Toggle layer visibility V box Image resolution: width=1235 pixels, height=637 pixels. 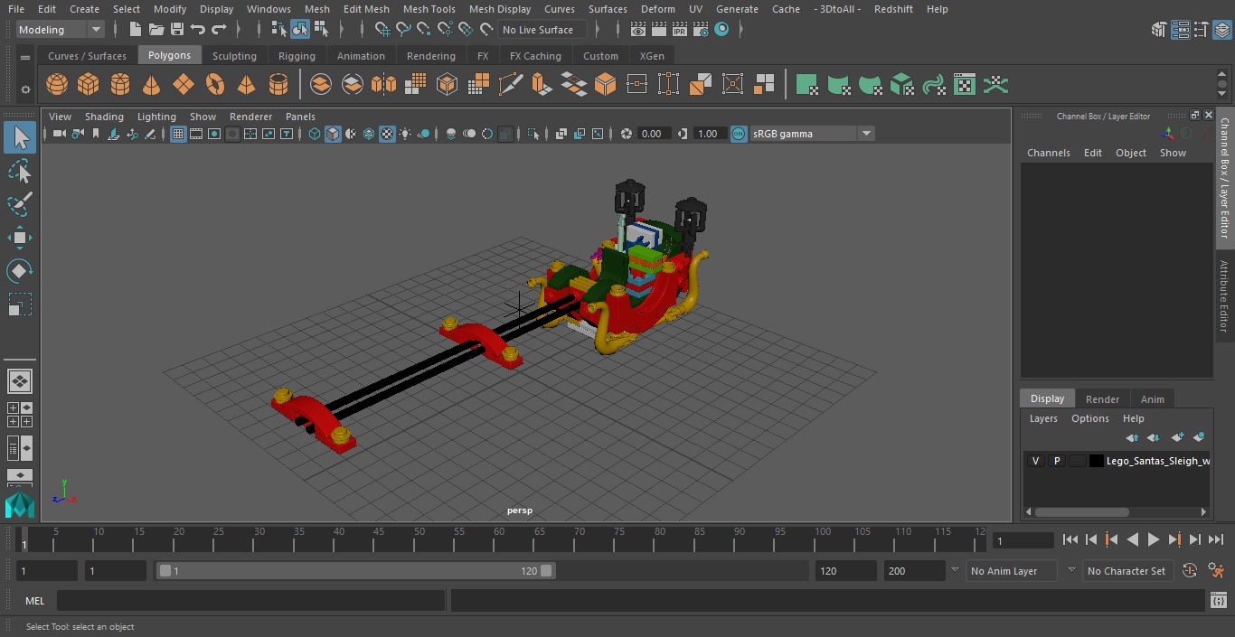click(1036, 461)
